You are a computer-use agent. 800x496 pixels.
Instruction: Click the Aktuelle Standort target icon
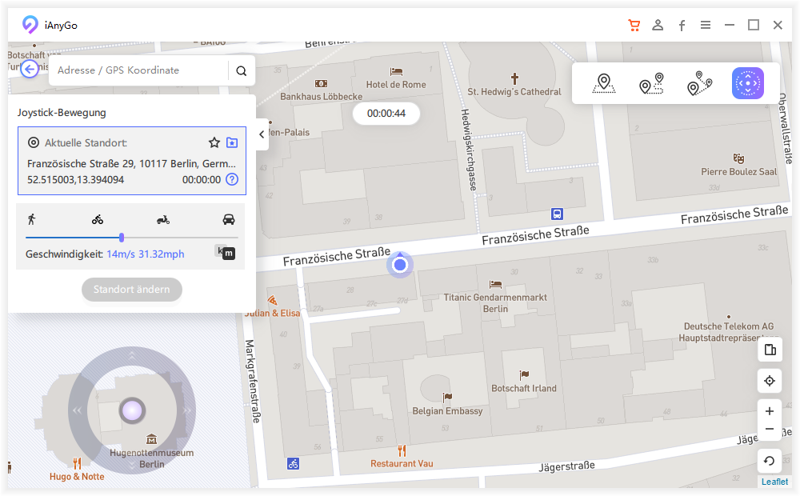(33, 142)
